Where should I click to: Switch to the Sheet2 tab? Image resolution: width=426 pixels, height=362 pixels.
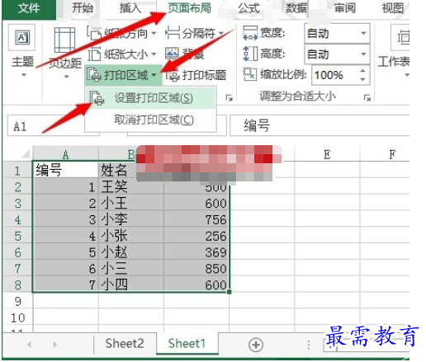pos(125,343)
